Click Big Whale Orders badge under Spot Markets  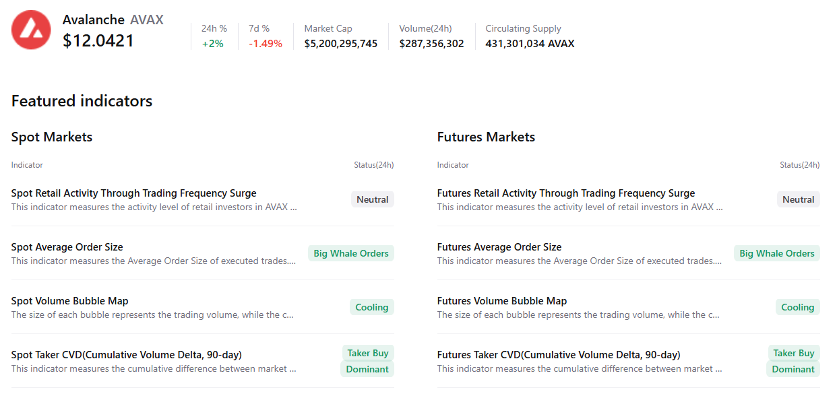pos(351,253)
